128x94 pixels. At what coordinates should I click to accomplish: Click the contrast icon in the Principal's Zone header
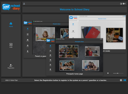click(100, 39)
